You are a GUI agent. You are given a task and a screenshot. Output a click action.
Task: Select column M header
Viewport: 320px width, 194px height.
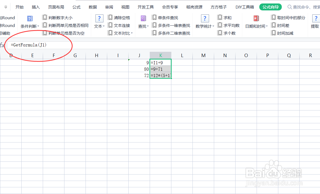pyautogui.click(x=203, y=56)
